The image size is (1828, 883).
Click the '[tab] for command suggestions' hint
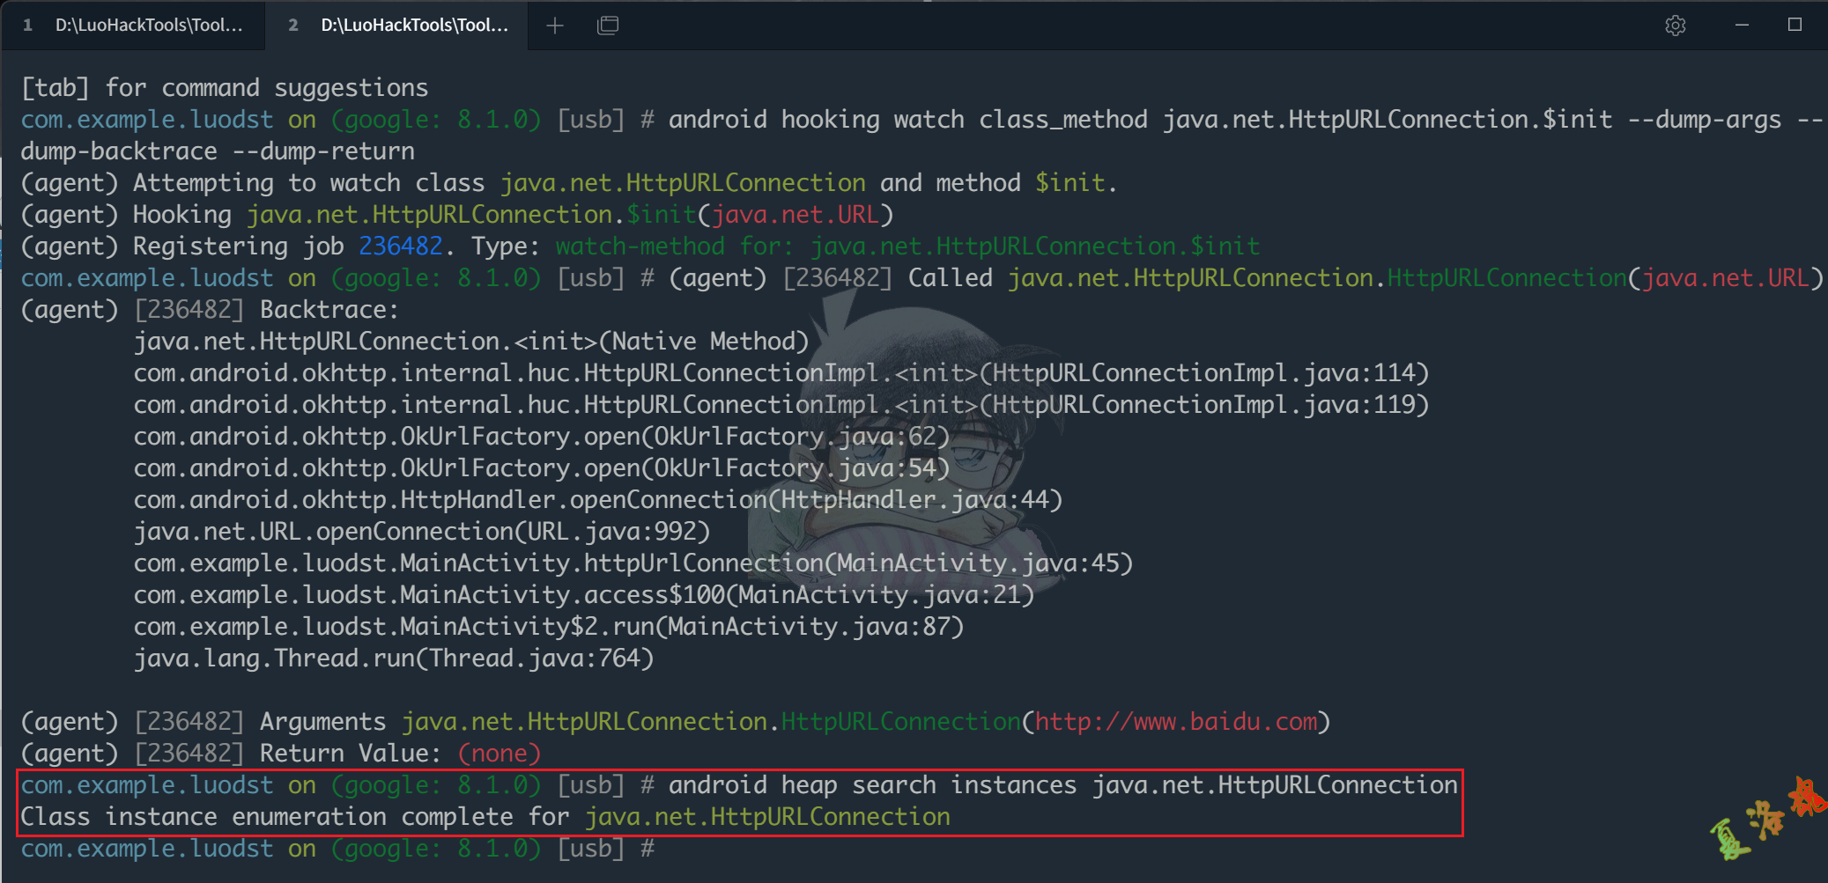click(x=225, y=88)
